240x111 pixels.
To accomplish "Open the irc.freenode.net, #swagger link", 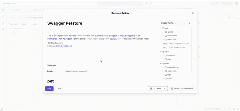I will pos(60,39).
